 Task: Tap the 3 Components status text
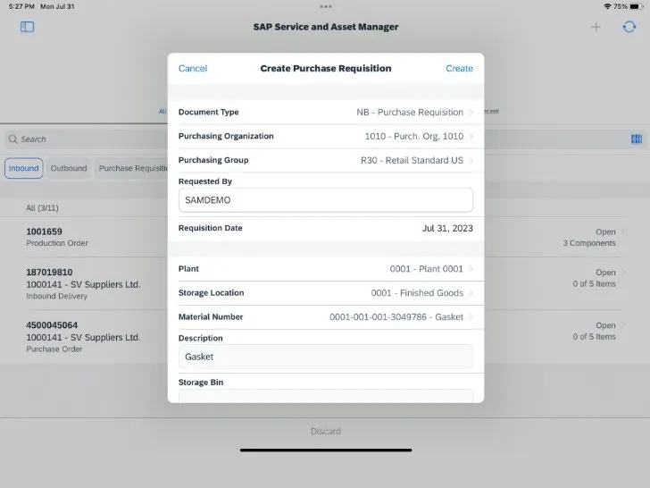(x=589, y=243)
